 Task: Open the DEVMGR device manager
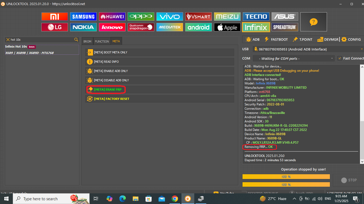328,39
